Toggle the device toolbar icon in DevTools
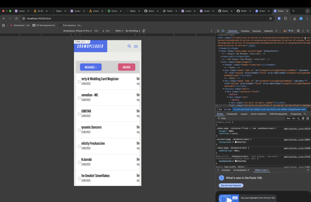This screenshot has width=311, height=202. (x=224, y=31)
